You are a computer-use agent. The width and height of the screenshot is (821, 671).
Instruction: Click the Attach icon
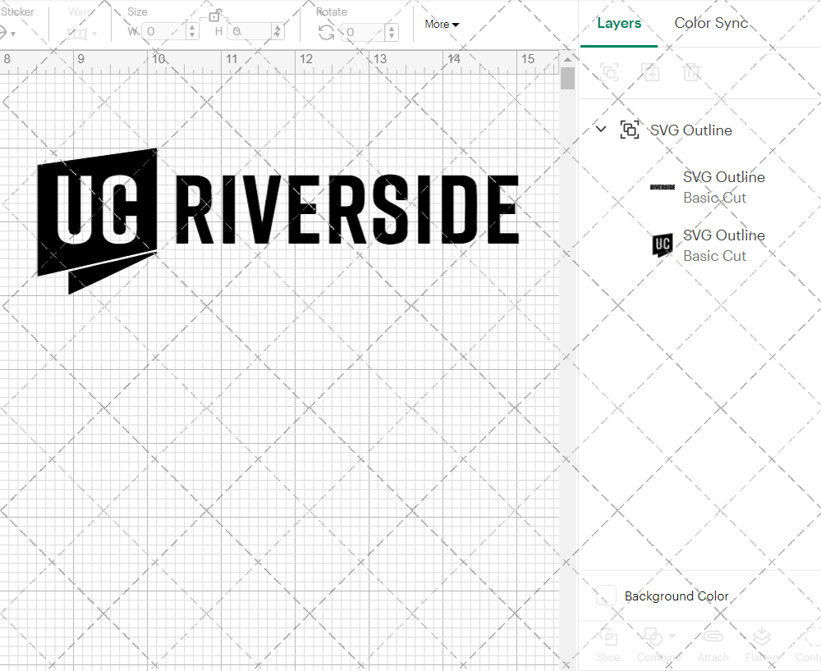coord(713,642)
